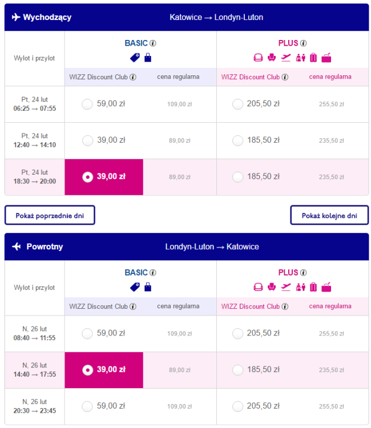Screen dimensions: 371x428
Task: Select 59,00 zł BASIC fare for 06:25 outbound flight
Action: point(87,104)
